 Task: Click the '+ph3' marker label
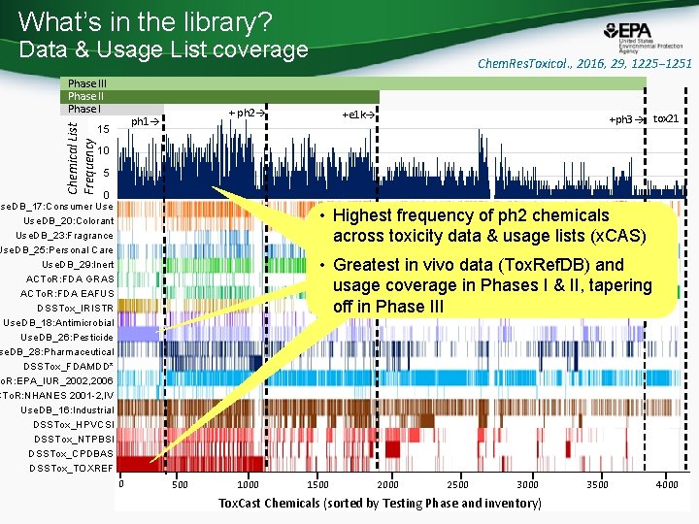click(626, 120)
